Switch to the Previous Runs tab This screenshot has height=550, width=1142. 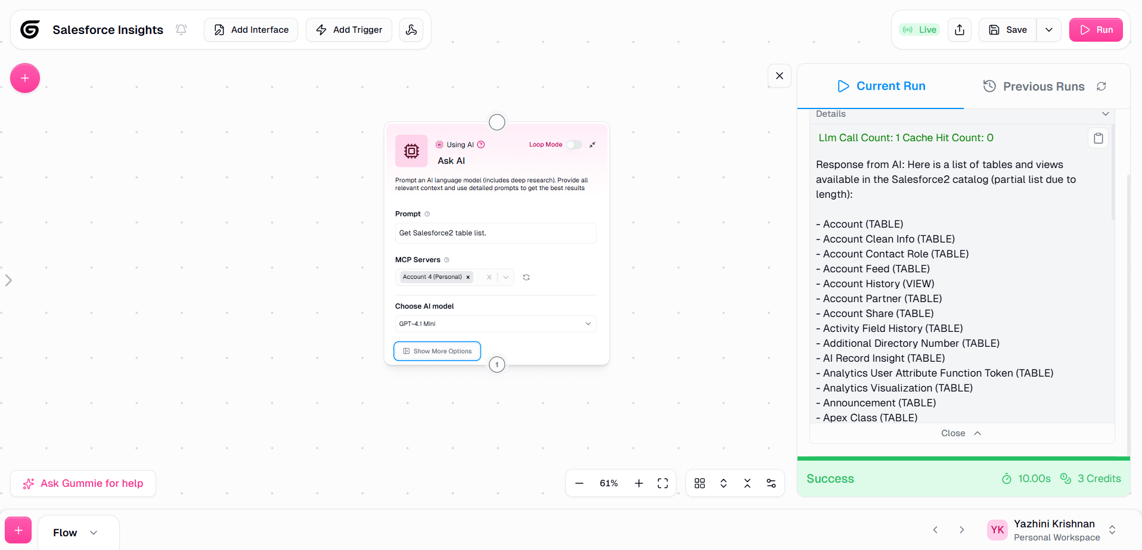coord(1034,86)
